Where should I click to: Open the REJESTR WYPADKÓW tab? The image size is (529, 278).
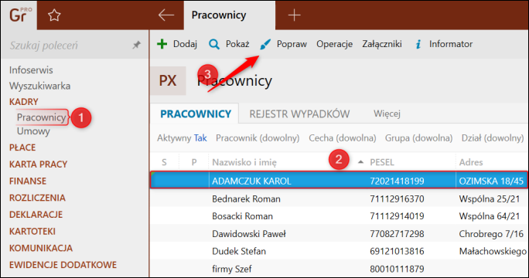[299, 114]
